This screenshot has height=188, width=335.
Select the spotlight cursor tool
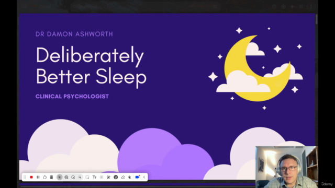click(x=73, y=177)
